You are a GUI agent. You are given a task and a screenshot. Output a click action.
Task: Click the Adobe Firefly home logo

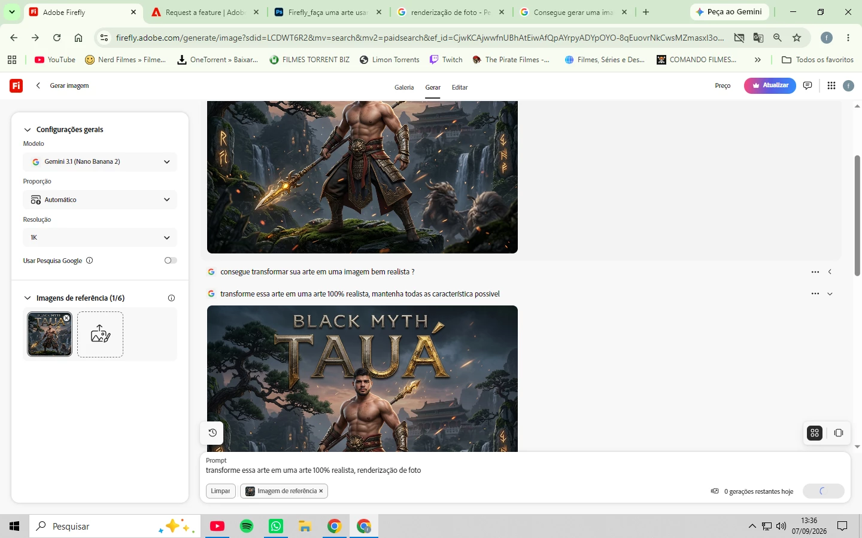click(x=16, y=85)
